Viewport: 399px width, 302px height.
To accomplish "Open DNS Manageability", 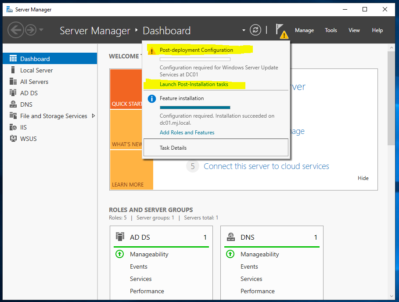I will [260, 254].
